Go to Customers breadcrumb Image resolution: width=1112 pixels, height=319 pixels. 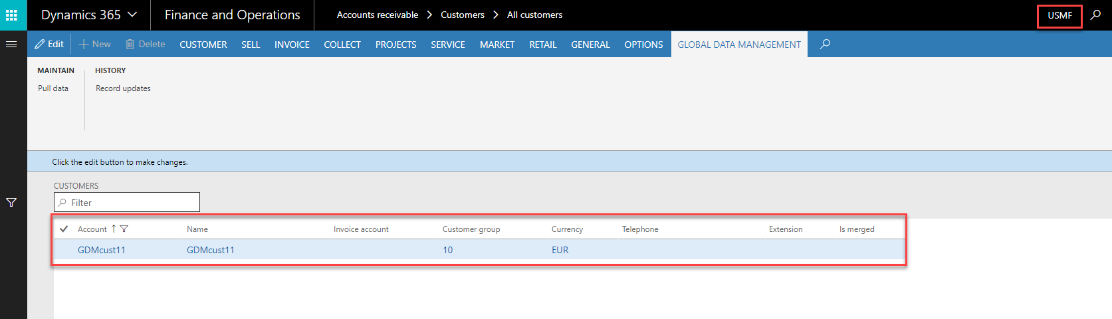tap(463, 15)
